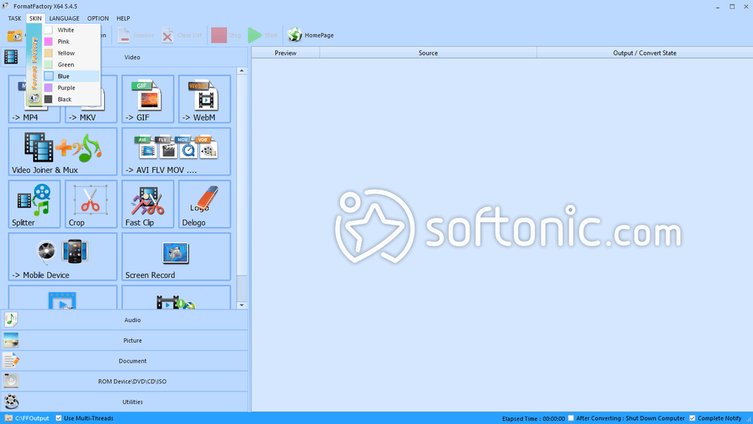Image resolution: width=753 pixels, height=424 pixels.
Task: Click the Video film strip icon
Action: 11,57
